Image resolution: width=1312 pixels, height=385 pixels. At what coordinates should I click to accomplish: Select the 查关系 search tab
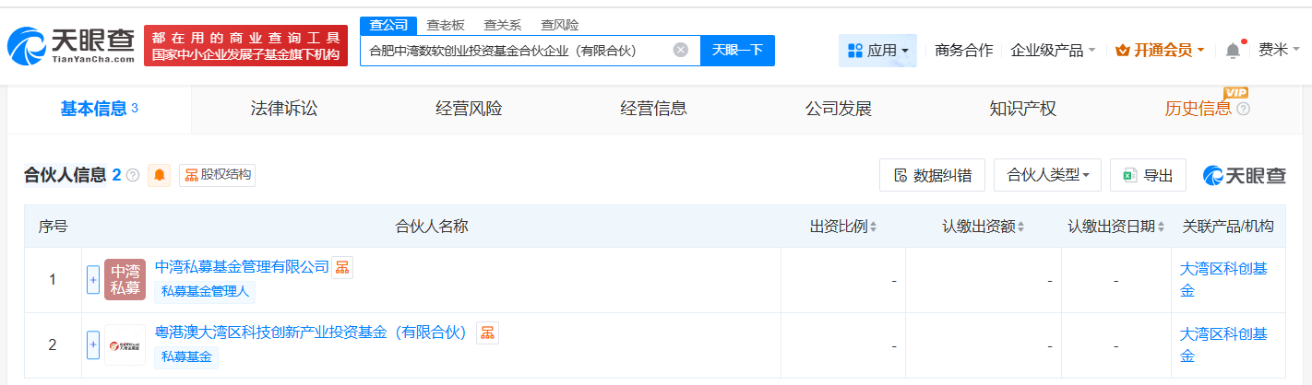(502, 25)
